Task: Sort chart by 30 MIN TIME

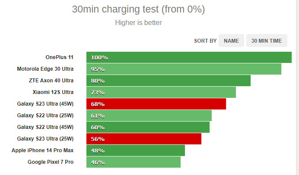Action: tap(267, 41)
